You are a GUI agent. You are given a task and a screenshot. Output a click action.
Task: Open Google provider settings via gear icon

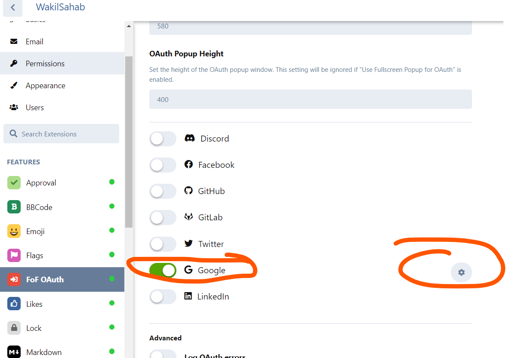[x=461, y=272]
